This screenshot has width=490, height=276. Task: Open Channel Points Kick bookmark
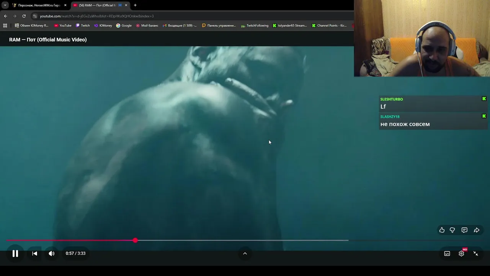329,26
